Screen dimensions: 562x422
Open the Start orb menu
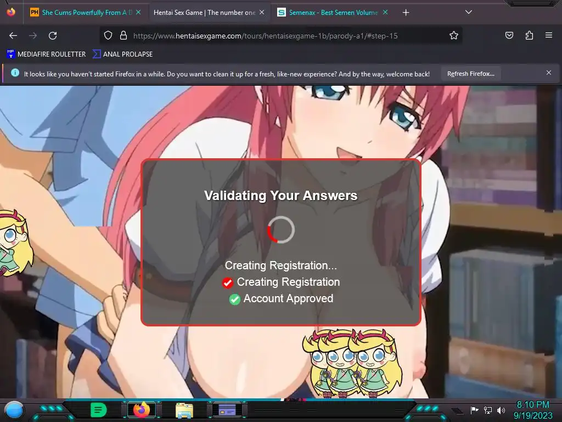click(x=14, y=410)
